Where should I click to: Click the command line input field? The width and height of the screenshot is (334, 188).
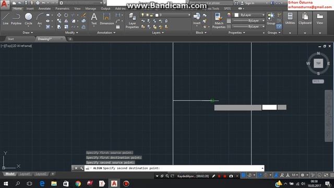pos(174,168)
